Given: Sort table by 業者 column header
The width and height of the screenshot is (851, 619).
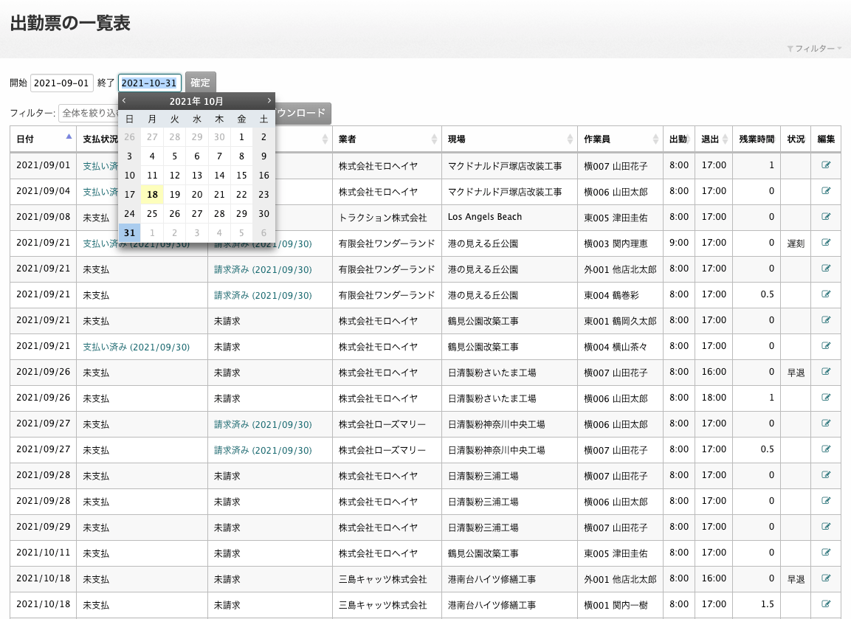Looking at the screenshot, I should click(387, 139).
